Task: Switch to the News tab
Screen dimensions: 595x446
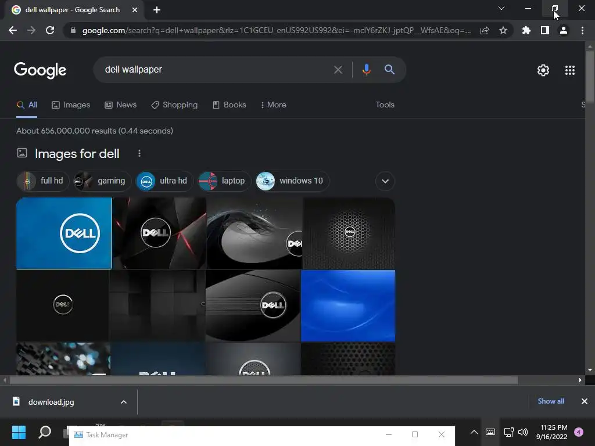Action: point(121,105)
